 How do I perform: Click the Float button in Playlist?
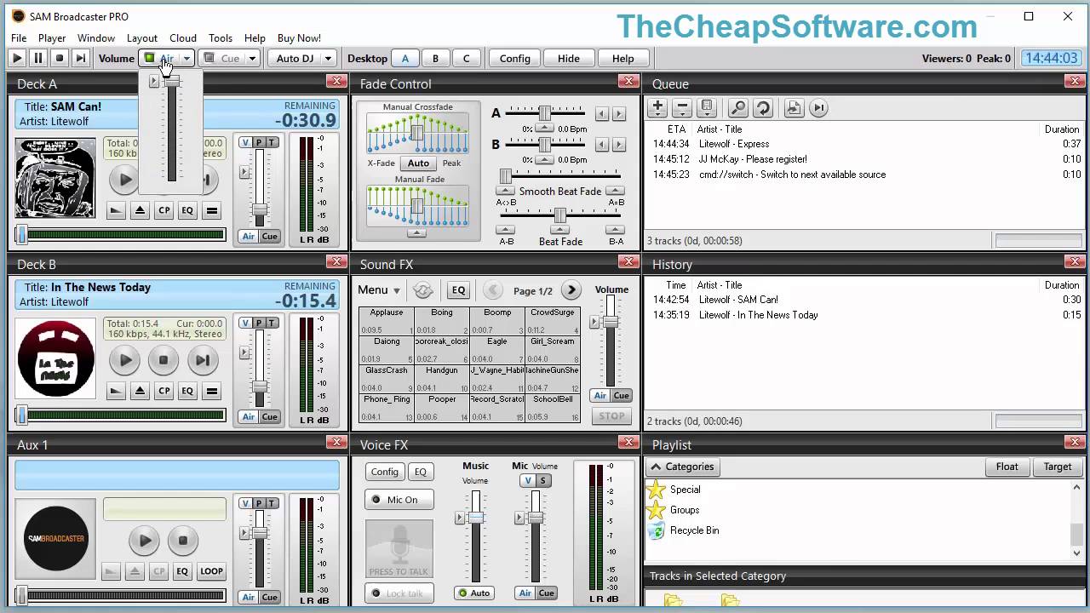pyautogui.click(x=1007, y=467)
